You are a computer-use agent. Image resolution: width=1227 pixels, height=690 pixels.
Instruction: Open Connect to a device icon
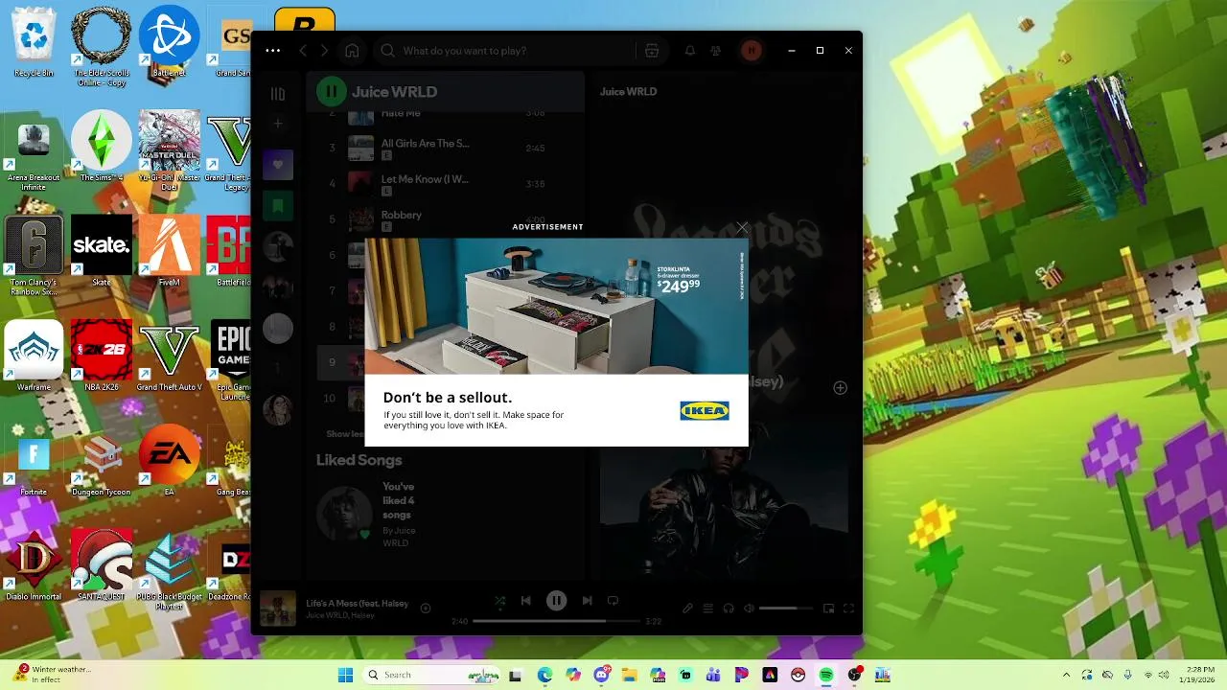coord(729,609)
